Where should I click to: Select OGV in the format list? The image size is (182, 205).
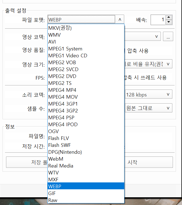[86, 131]
